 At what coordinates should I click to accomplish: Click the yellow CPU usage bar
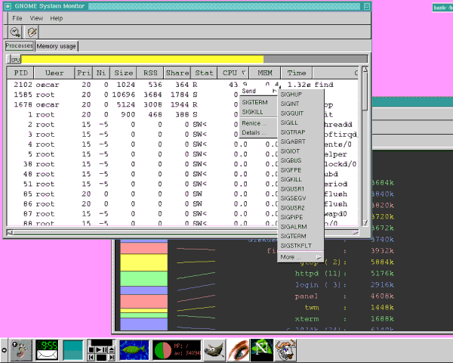(x=142, y=59)
